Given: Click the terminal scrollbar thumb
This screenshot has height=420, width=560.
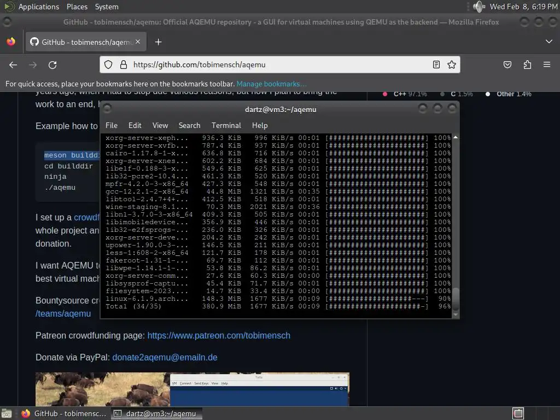Looking at the screenshot, I should (x=456, y=299).
